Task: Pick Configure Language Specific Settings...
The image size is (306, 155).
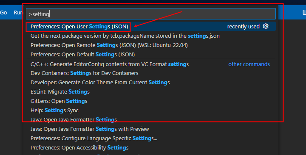Action: tap(151, 138)
